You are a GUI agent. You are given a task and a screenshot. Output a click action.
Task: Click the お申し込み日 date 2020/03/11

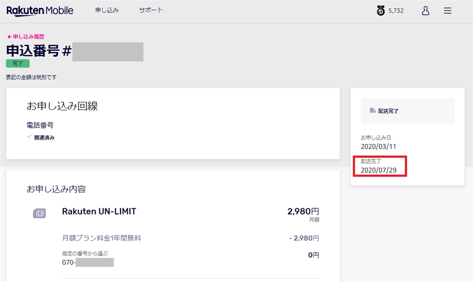click(378, 146)
